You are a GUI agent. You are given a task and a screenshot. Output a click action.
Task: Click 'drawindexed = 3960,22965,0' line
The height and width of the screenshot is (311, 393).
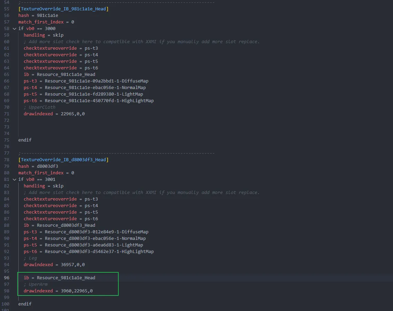pyautogui.click(x=58, y=291)
